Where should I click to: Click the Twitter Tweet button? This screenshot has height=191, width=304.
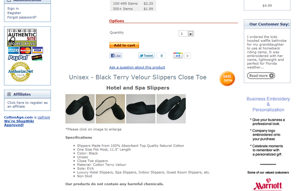coord(146,56)
